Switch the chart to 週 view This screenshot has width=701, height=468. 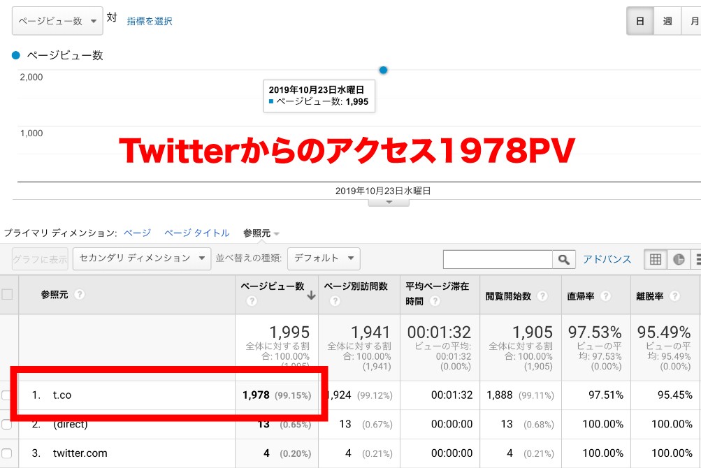tap(667, 21)
